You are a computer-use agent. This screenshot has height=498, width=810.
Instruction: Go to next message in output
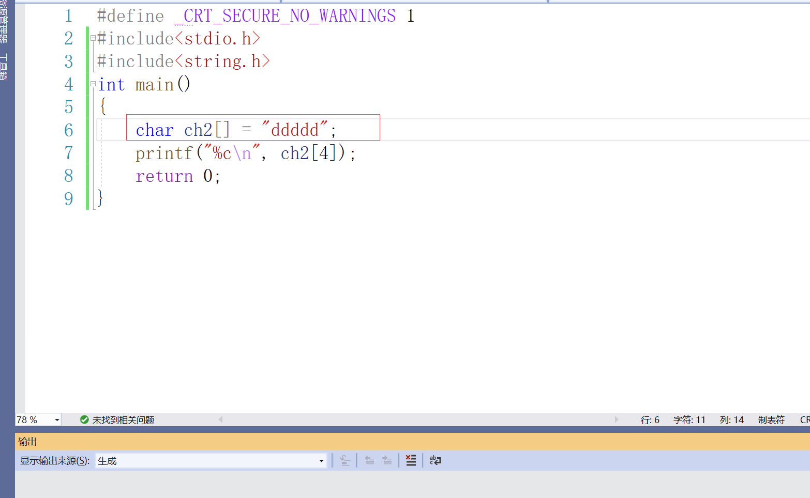pos(387,460)
